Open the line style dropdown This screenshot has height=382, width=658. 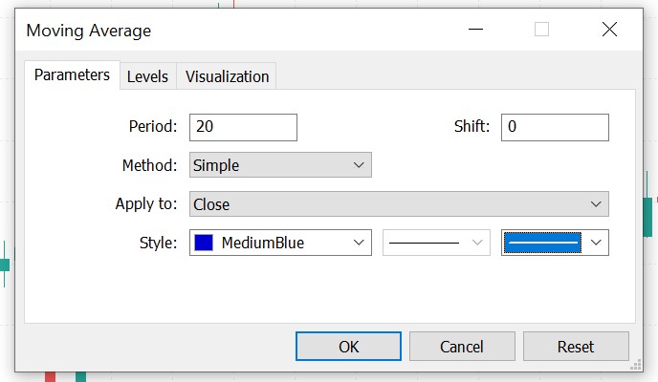click(x=436, y=243)
